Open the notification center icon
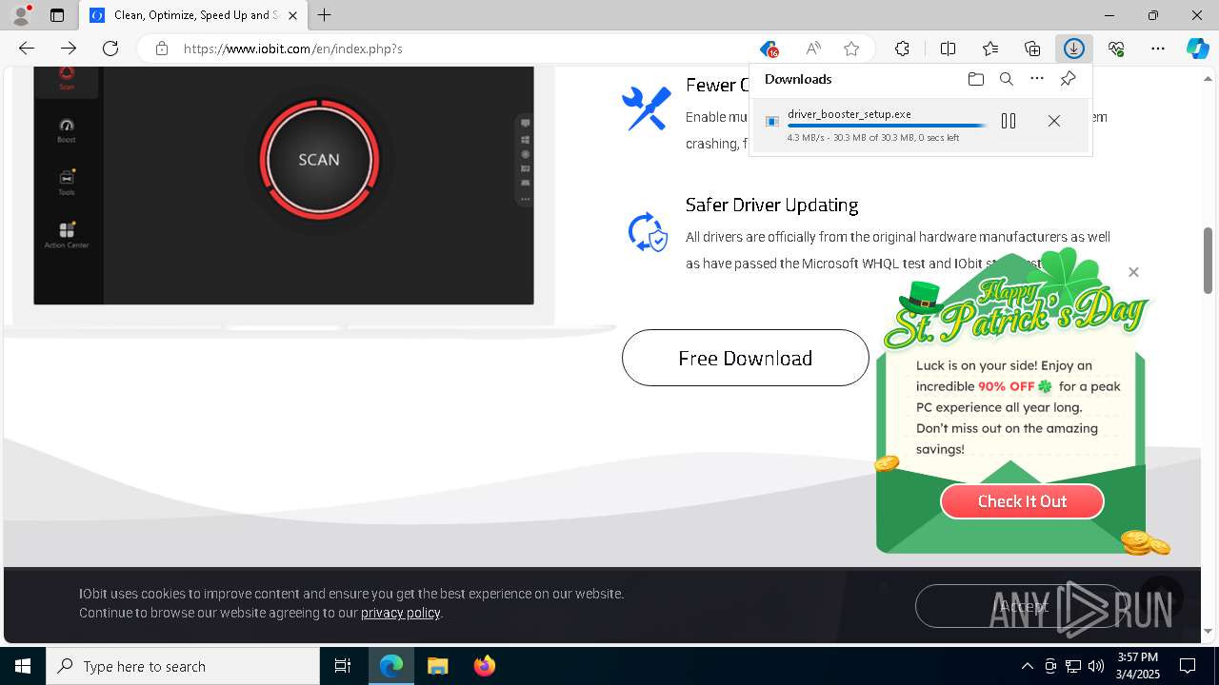 (x=1189, y=666)
